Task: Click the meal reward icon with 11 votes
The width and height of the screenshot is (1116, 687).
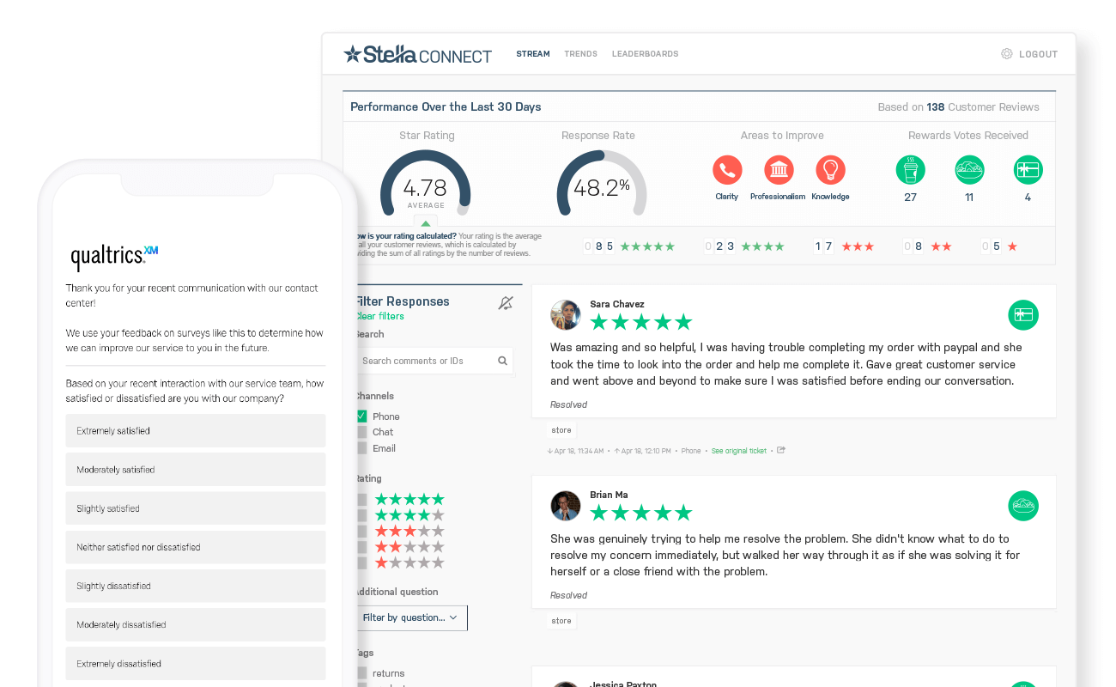Action: [x=969, y=170]
